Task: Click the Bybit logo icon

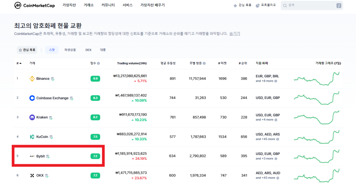Action: pyautogui.click(x=32, y=156)
